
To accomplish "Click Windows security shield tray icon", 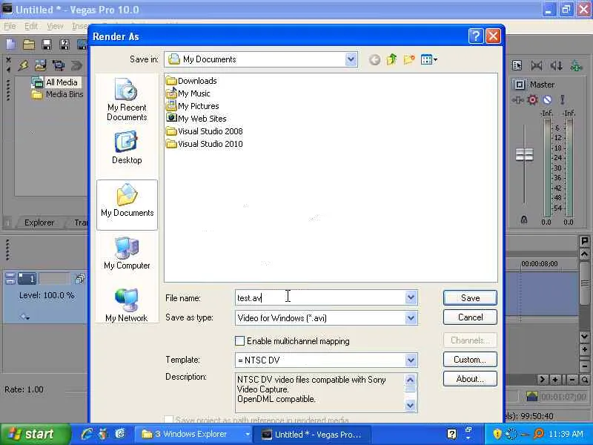I will click(x=497, y=434).
